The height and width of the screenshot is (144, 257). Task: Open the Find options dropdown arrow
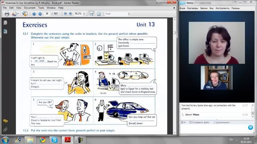pyautogui.click(x=129, y=14)
